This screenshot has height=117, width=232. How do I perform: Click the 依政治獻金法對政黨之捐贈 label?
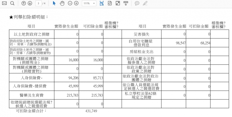(x=140, y=69)
